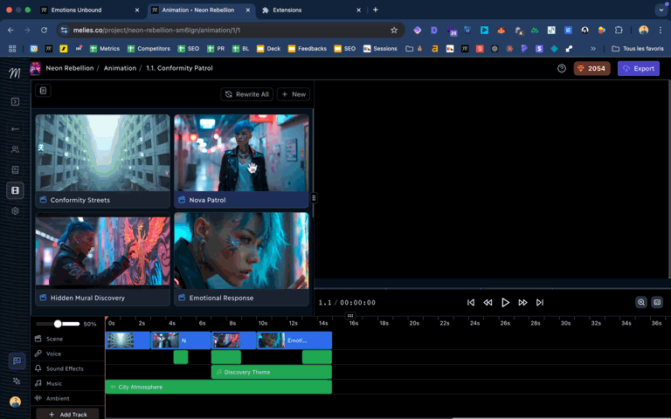Click the timeline zoom slider handle
This screenshot has height=419, width=671.
pos(58,324)
